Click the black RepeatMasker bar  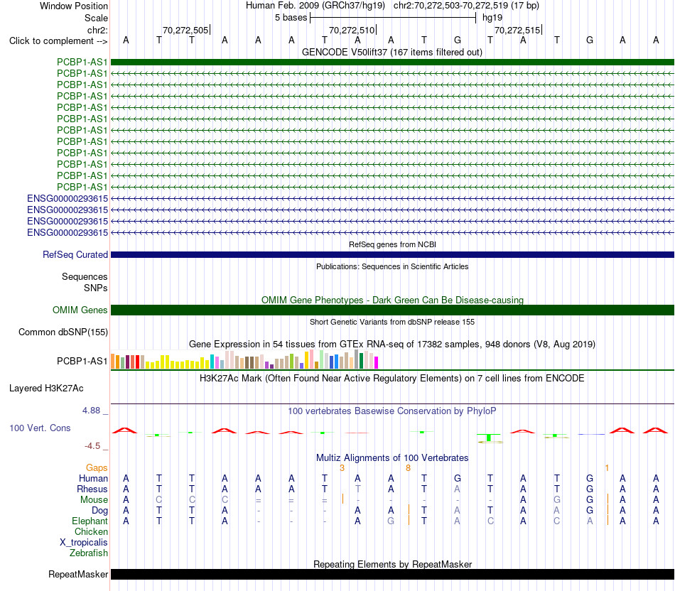click(x=392, y=574)
